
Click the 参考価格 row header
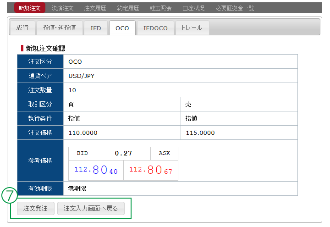point(40,161)
